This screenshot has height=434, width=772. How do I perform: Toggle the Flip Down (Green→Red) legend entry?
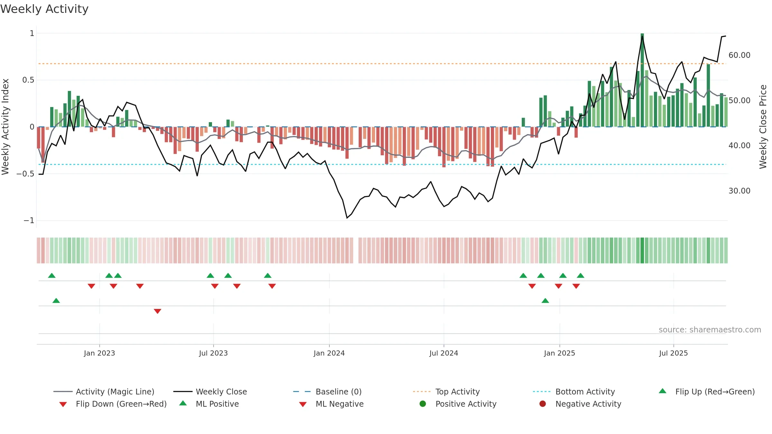[113, 404]
